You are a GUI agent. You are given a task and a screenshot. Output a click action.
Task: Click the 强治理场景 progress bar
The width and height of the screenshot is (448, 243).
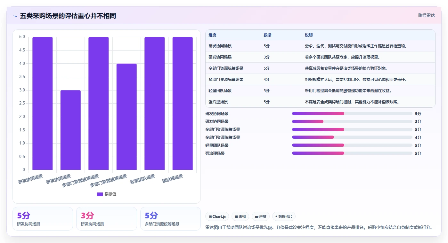click(352, 153)
